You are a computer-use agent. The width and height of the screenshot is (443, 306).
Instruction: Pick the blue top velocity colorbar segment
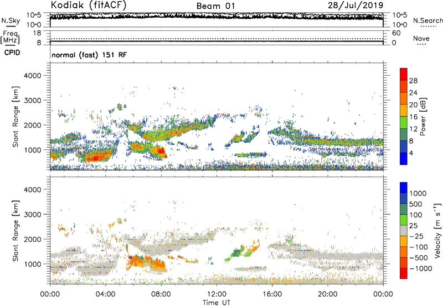pyautogui.click(x=404, y=188)
